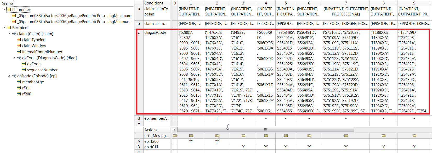Viewport: 432px width, 153px height.
Task: Select column header 3 in the decision table
Action: click(243, 3)
